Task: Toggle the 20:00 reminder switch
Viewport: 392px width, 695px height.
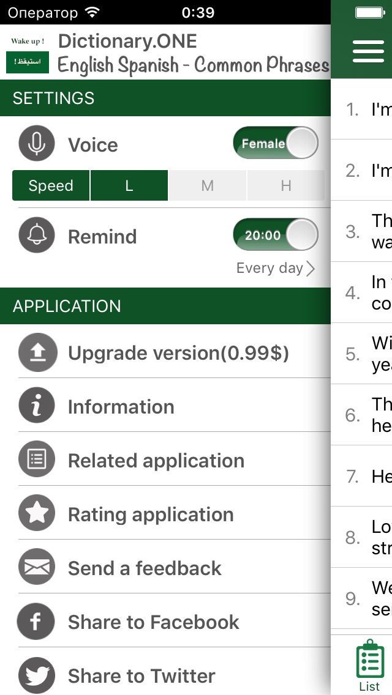Action: point(276,234)
